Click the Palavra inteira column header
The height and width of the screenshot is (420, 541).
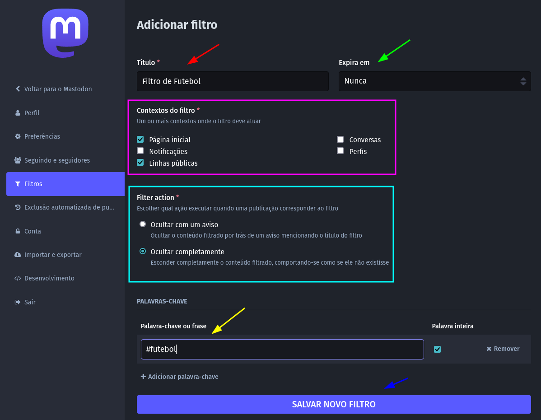pos(452,326)
